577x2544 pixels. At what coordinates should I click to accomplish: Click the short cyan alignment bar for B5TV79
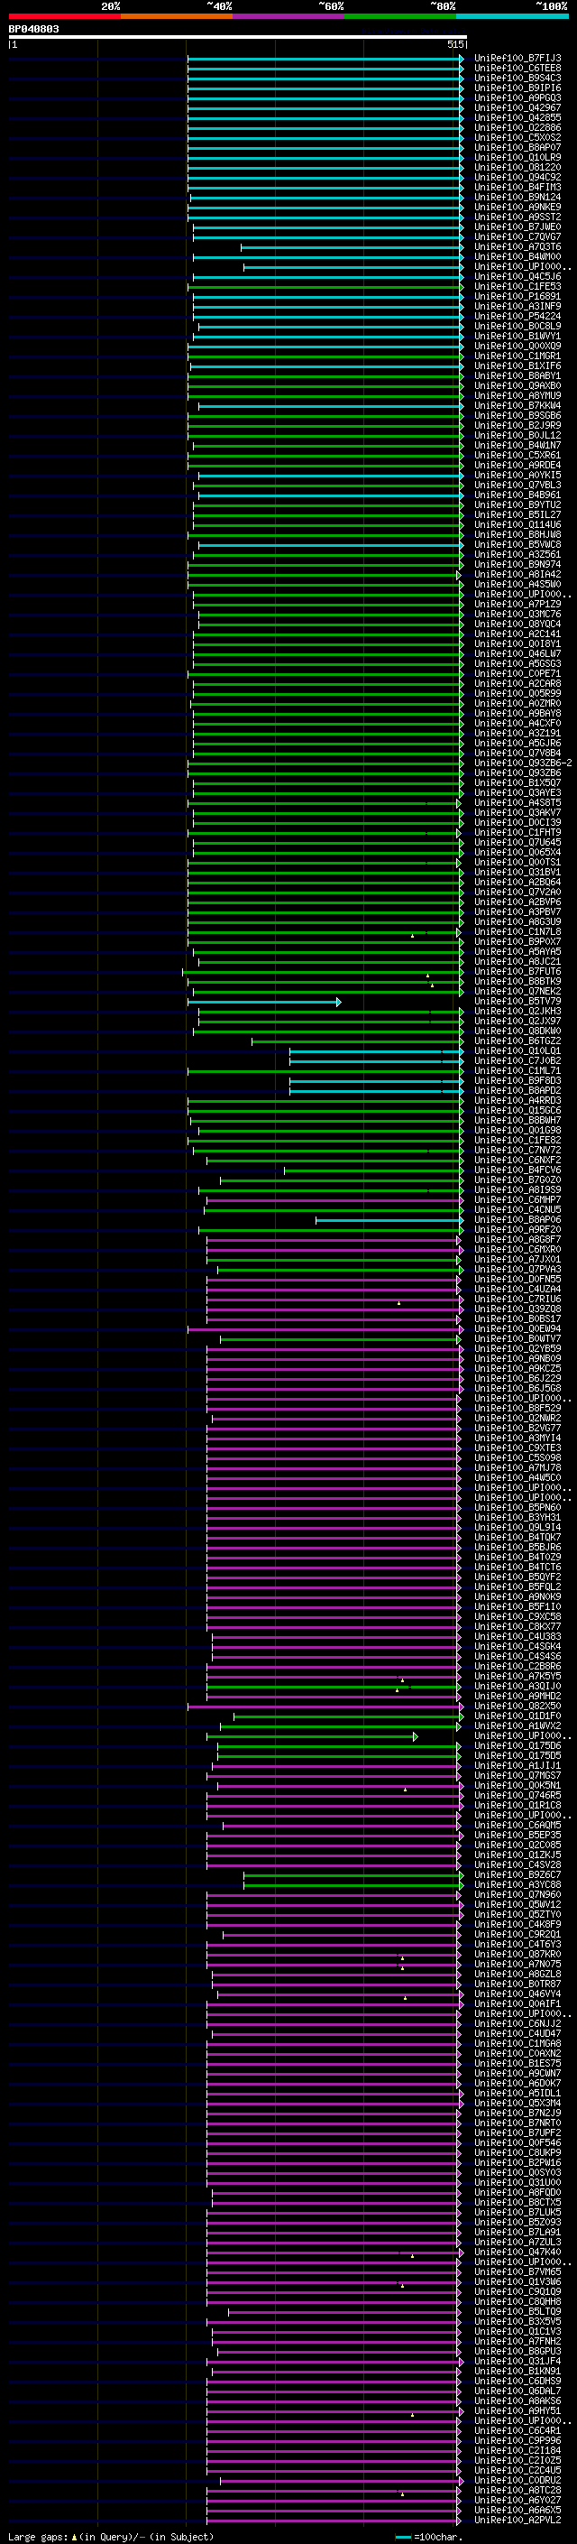point(264,1002)
